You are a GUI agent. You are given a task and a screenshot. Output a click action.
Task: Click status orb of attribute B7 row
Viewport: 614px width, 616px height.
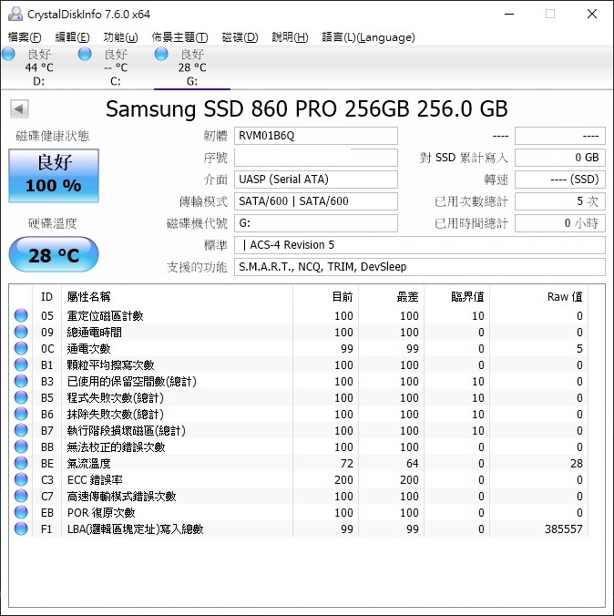point(21,431)
